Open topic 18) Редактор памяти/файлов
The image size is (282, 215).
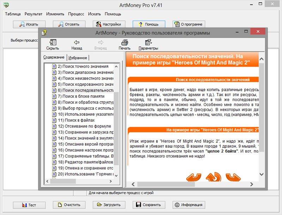click(x=85, y=162)
